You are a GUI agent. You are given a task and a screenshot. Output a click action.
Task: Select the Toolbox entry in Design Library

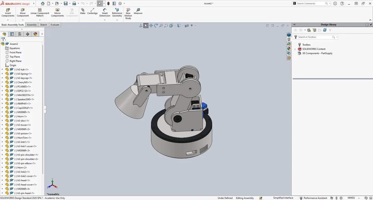[x=306, y=45]
